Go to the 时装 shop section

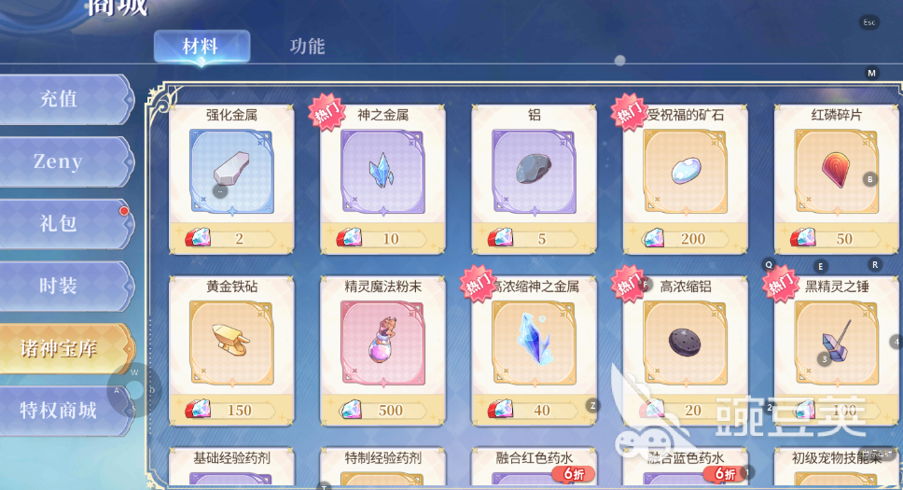[64, 286]
